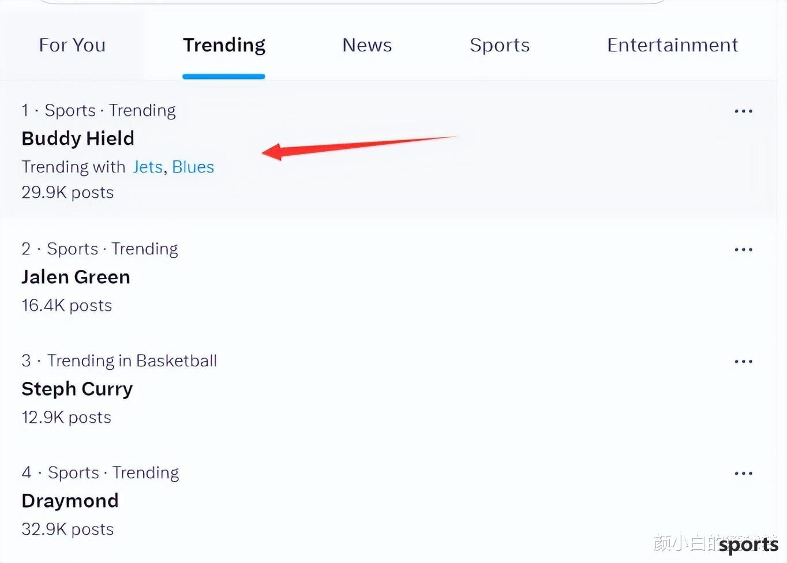Open the News tab
The height and width of the screenshot is (563, 787).
367,45
